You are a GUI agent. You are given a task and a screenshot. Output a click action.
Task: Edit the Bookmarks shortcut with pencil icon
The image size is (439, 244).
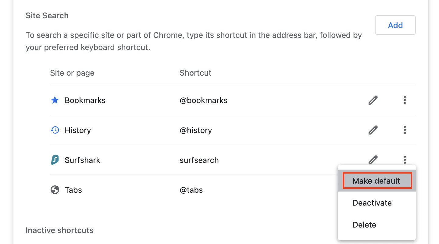click(x=373, y=100)
